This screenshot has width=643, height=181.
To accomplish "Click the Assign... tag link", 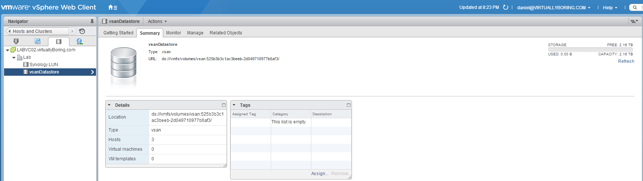I will tap(319, 174).
